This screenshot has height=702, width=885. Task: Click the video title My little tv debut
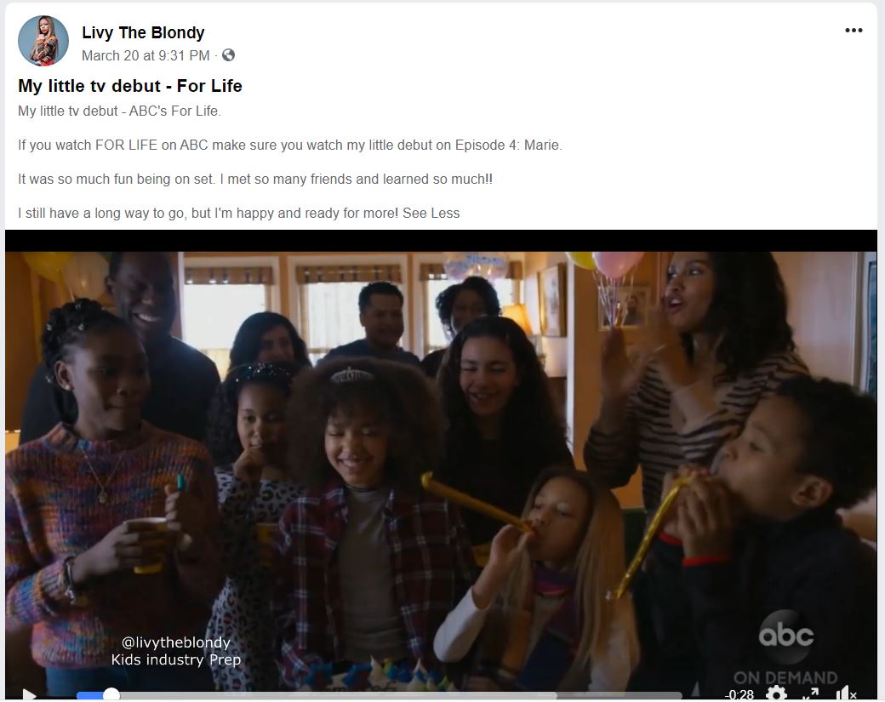(130, 86)
